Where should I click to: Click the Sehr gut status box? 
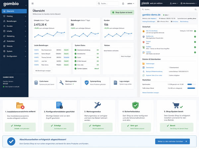tap(136, 127)
